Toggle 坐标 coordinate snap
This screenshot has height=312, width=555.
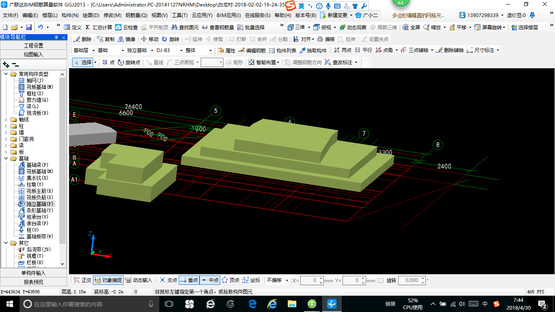coord(251,280)
